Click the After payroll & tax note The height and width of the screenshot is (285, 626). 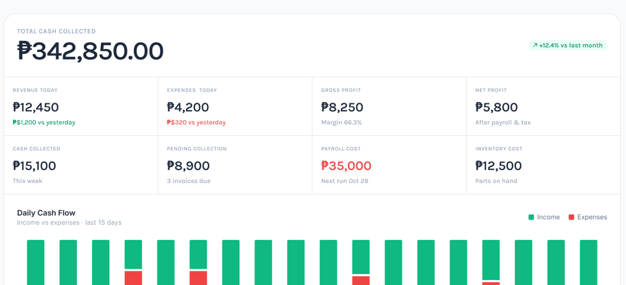503,122
